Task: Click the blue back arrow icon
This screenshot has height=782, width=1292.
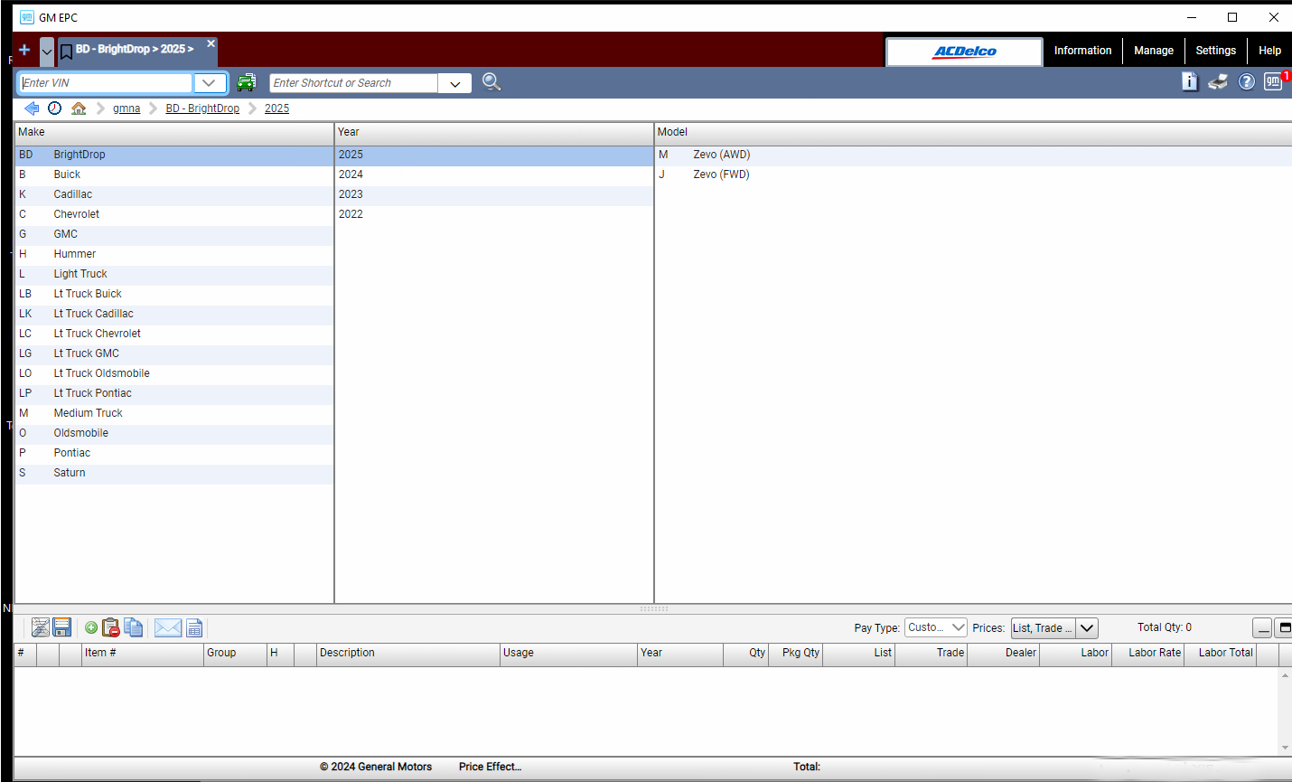Action: (x=32, y=108)
